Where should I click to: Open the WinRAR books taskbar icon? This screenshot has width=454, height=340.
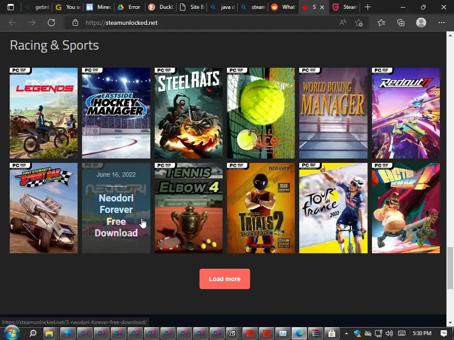(316, 333)
